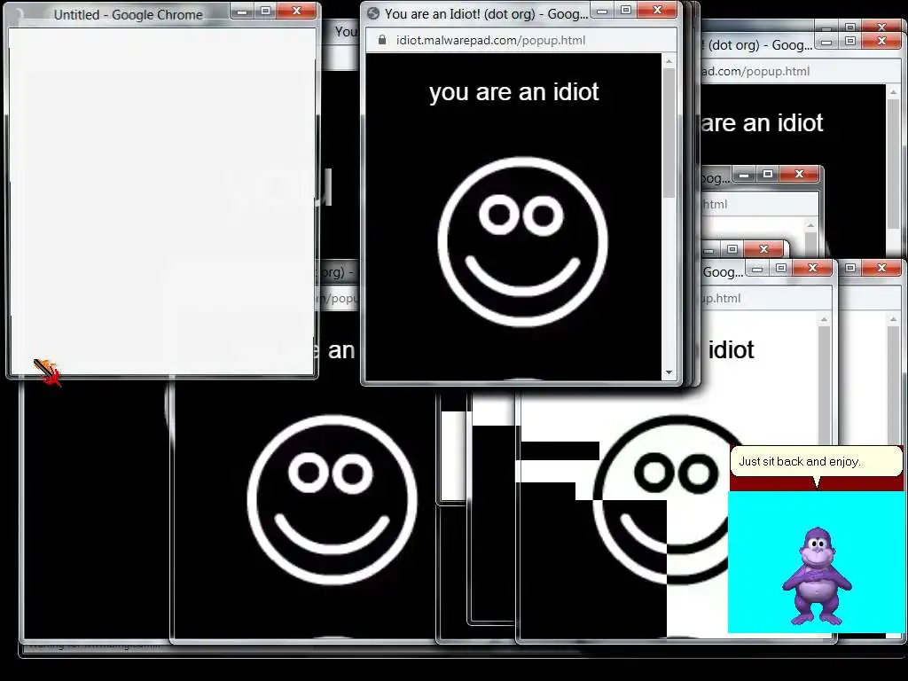Click the 'html' address bar in the small window
The image size is (908, 681).
[x=760, y=204]
